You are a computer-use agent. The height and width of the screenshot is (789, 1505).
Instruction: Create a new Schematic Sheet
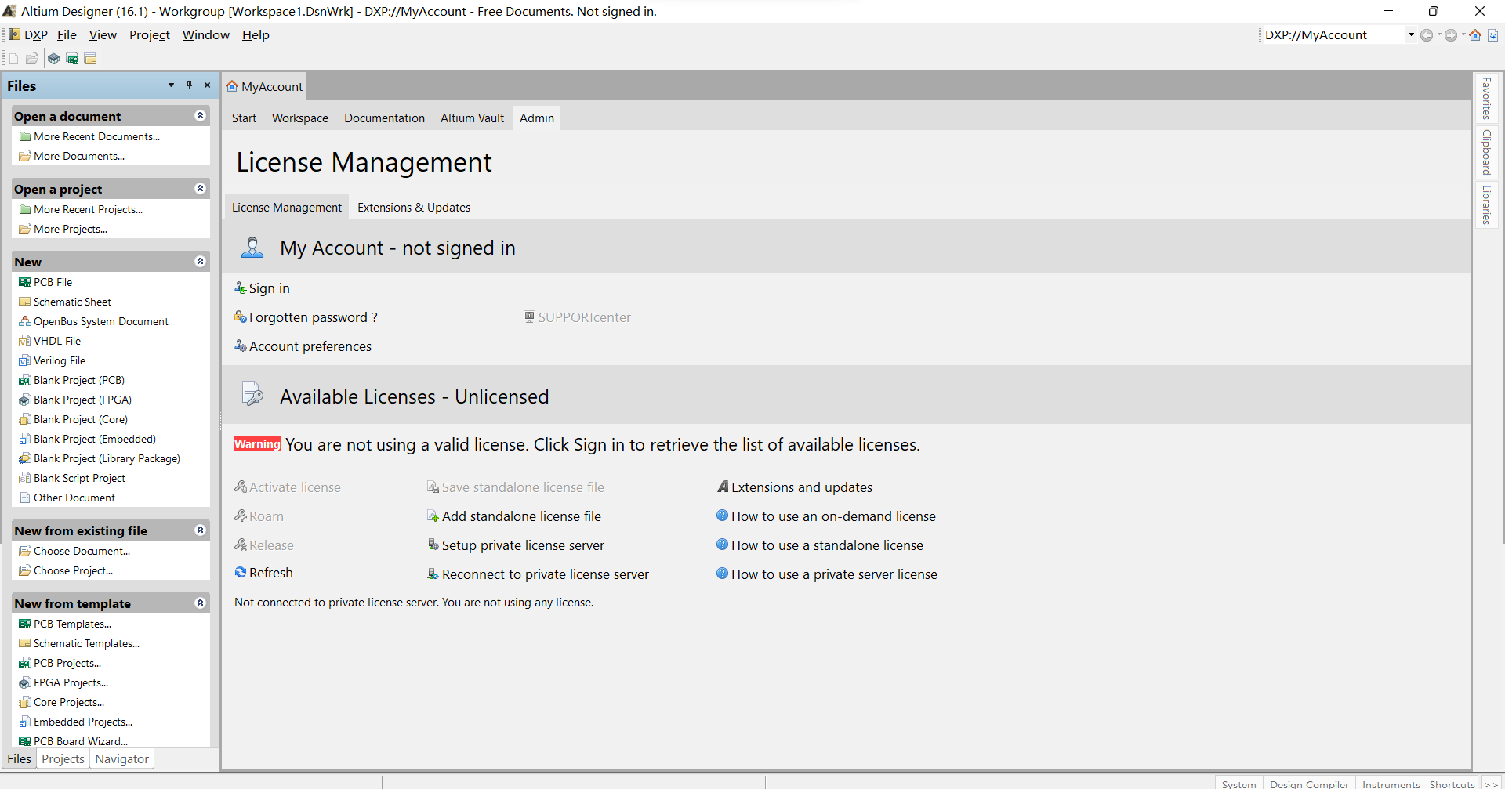pos(65,302)
